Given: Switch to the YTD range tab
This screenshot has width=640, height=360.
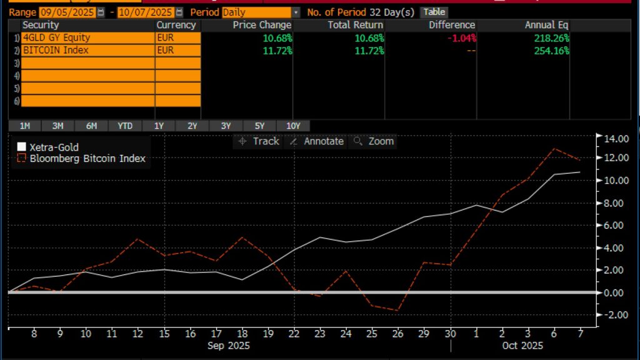Looking at the screenshot, I should click(125, 126).
